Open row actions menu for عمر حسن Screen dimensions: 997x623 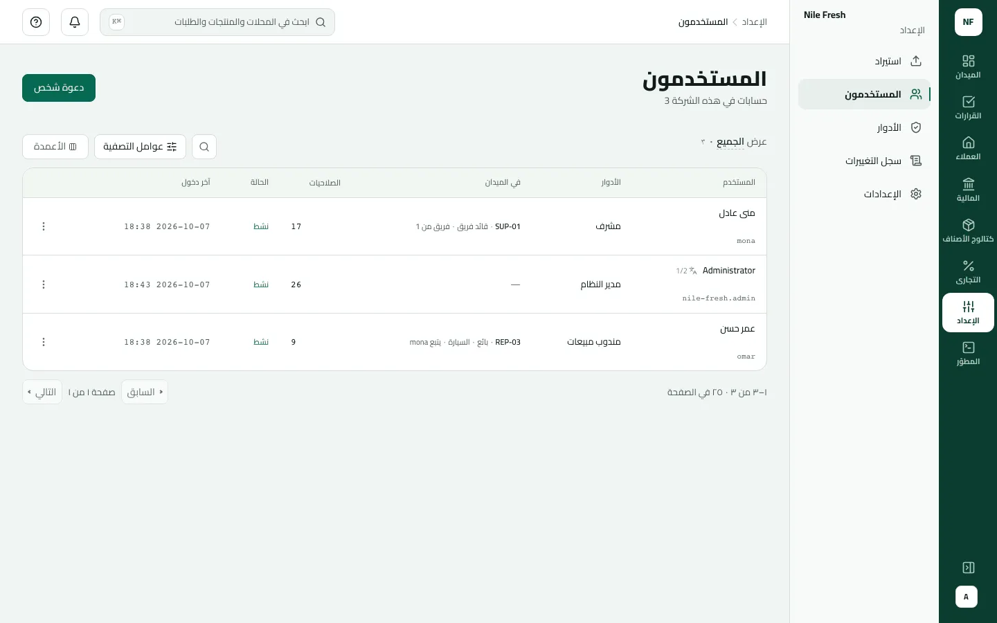tap(44, 342)
